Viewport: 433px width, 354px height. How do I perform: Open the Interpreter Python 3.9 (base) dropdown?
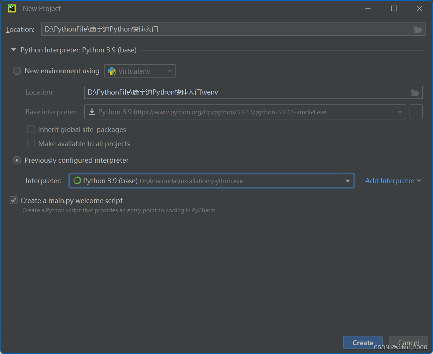[x=211, y=181]
